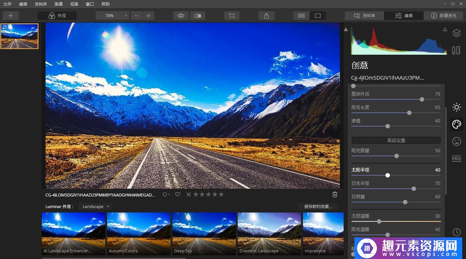The width and height of the screenshot is (466, 259).
Task: Open the Creative palette tools
Action: coord(456,124)
